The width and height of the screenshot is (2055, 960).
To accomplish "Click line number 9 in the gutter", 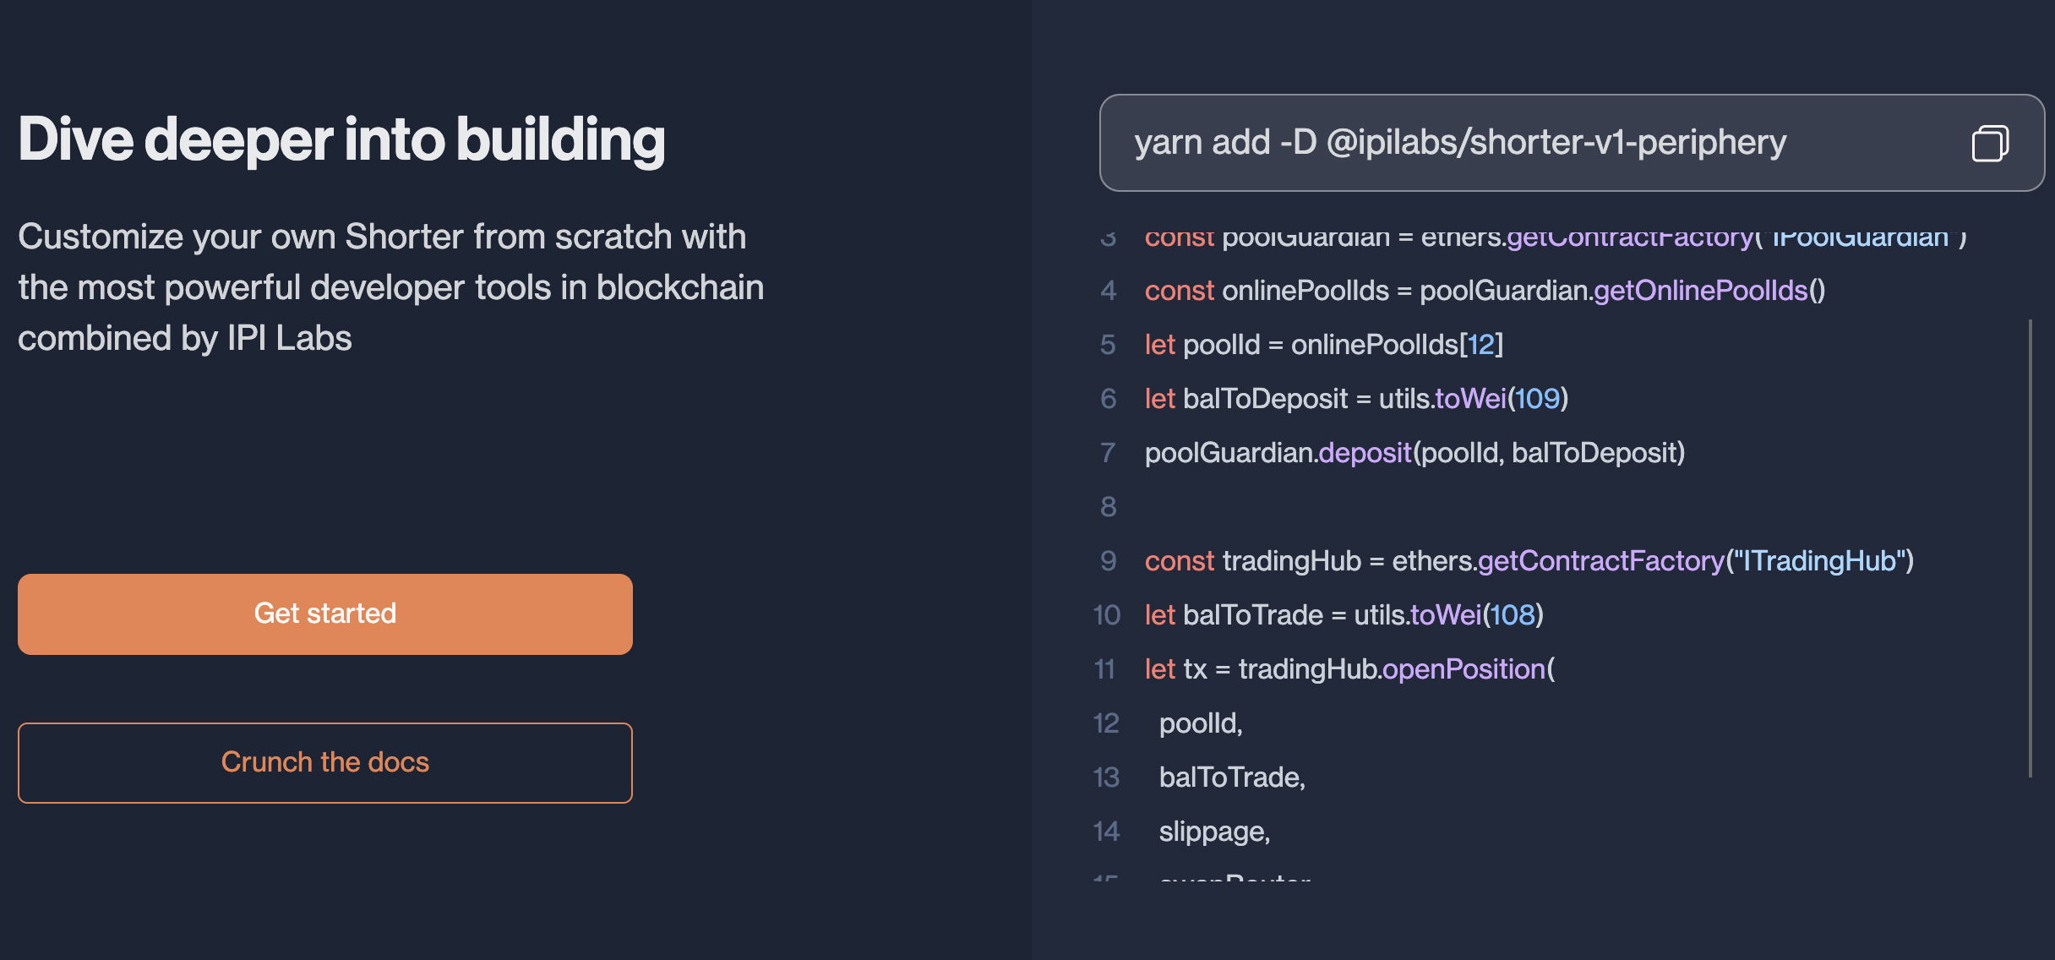I will [x=1109, y=561].
